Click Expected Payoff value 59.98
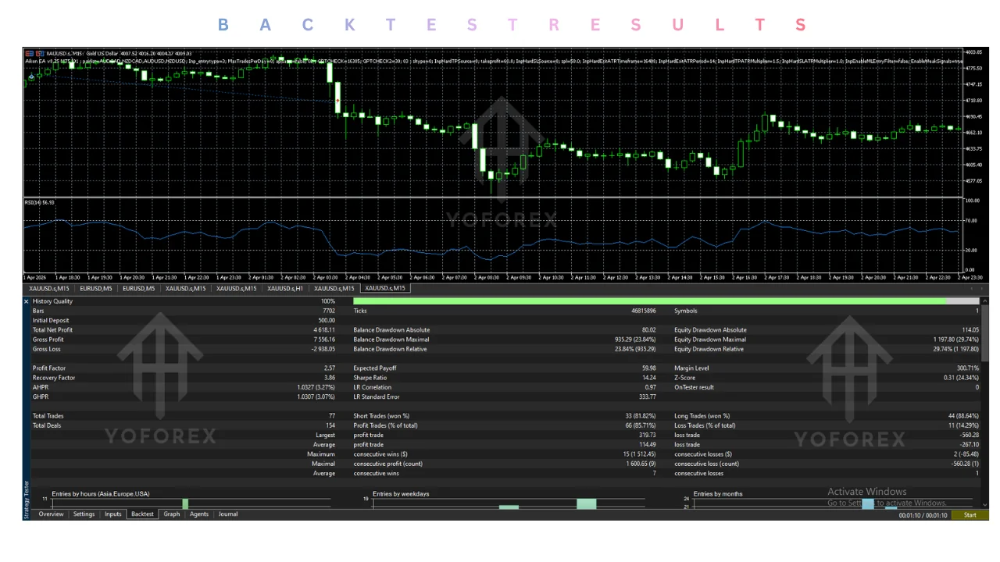Viewport: 1000px width, 562px height. click(648, 368)
